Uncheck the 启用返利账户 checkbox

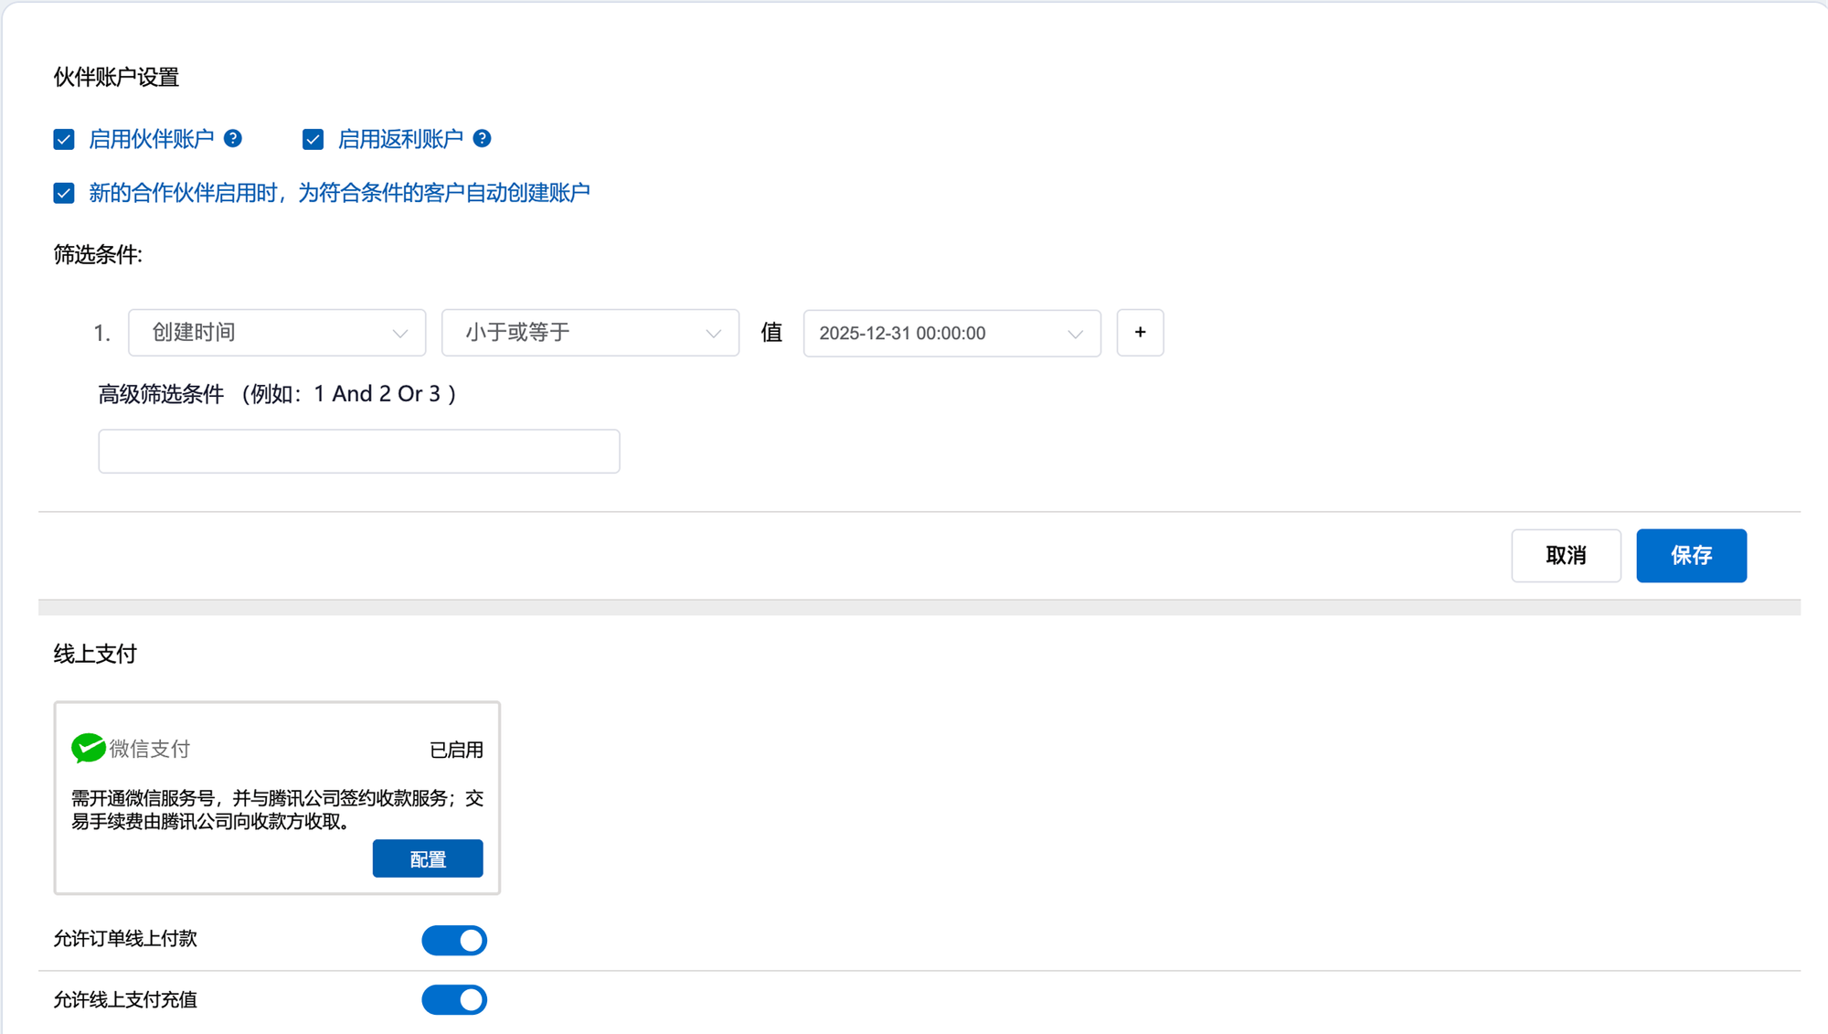pos(313,139)
